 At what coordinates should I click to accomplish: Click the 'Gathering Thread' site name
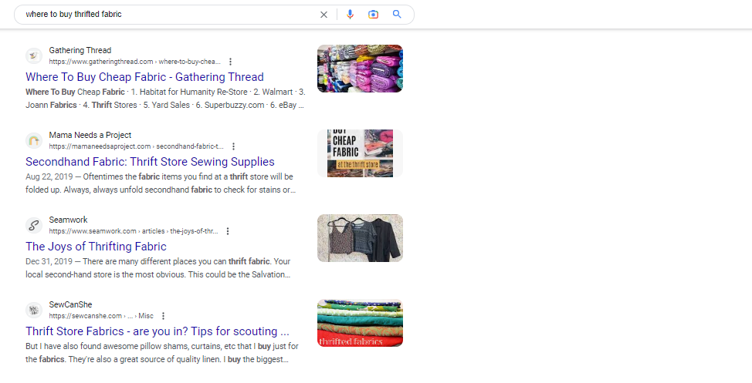pyautogui.click(x=80, y=50)
